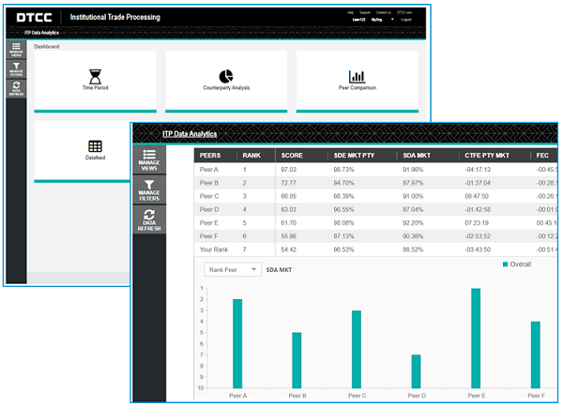Click the Peer D label on chart axis
The image size is (563, 407).
(417, 396)
